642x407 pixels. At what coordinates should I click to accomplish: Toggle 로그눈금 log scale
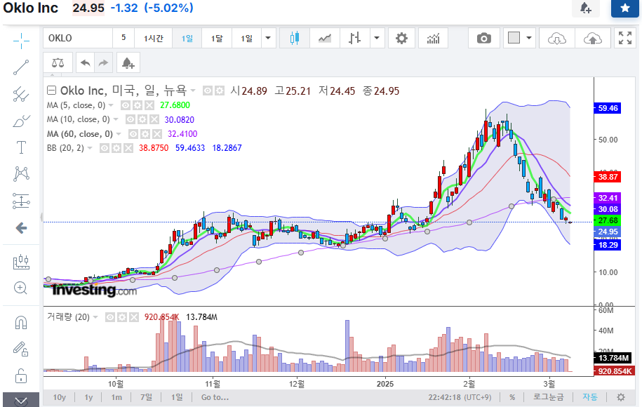click(x=548, y=396)
